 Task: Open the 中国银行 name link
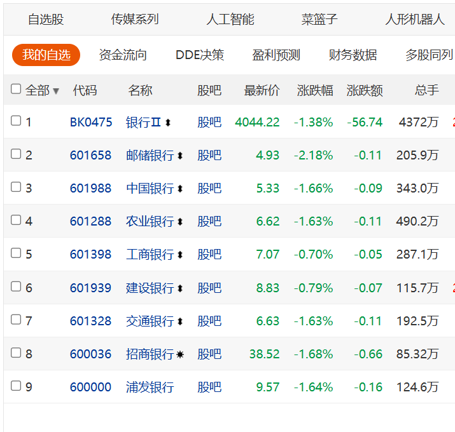tap(150, 188)
